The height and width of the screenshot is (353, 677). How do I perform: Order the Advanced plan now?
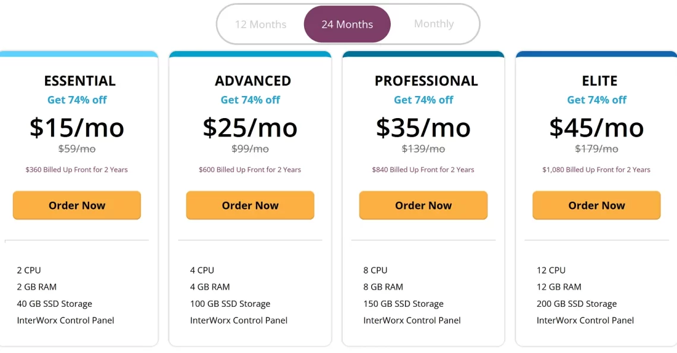pyautogui.click(x=250, y=205)
